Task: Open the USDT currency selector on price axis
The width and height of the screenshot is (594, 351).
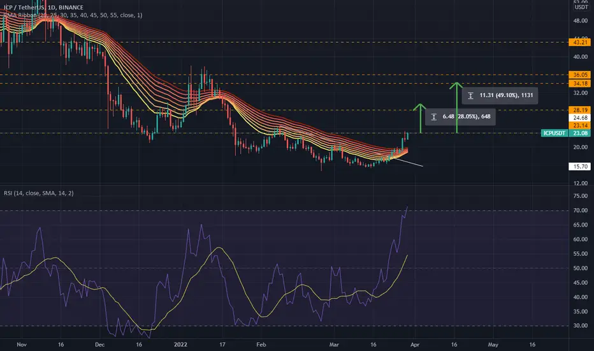Action: [581, 7]
